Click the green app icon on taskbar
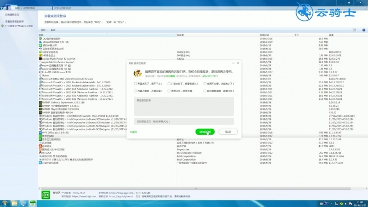Viewport: 368px width, 207px height. tap(33, 203)
